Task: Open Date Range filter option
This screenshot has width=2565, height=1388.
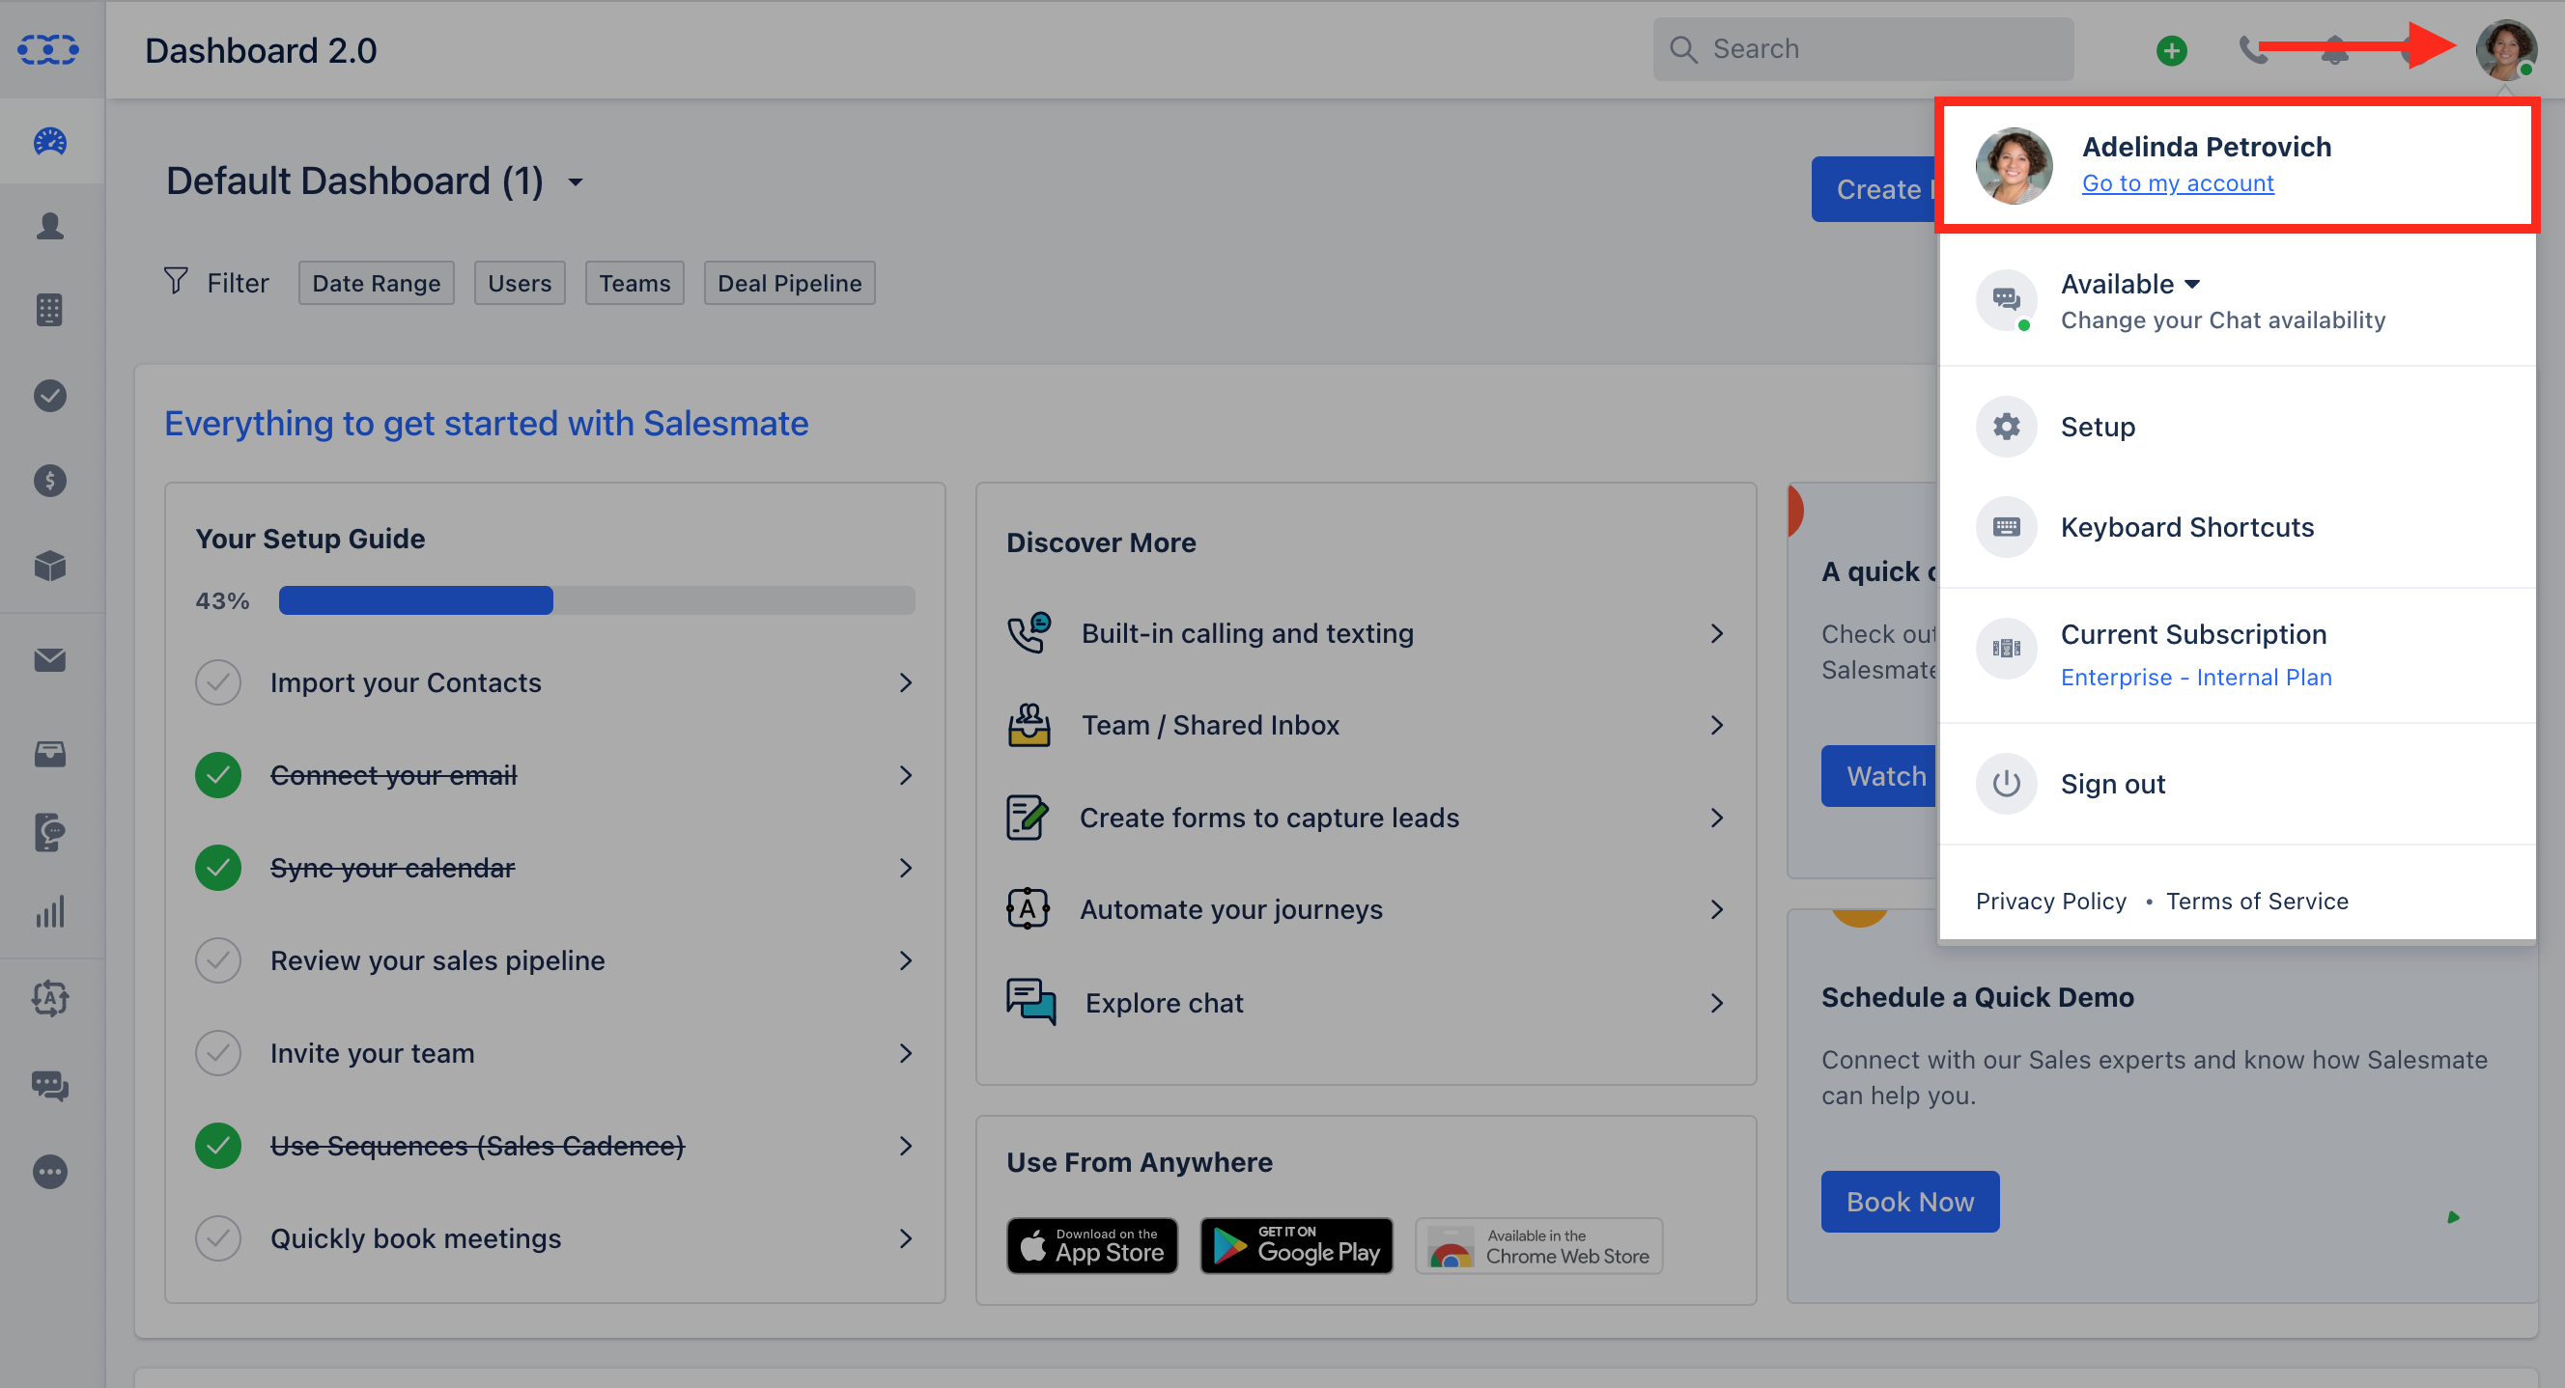Action: coord(377,284)
